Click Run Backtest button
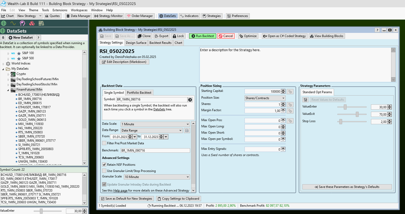 203,36
